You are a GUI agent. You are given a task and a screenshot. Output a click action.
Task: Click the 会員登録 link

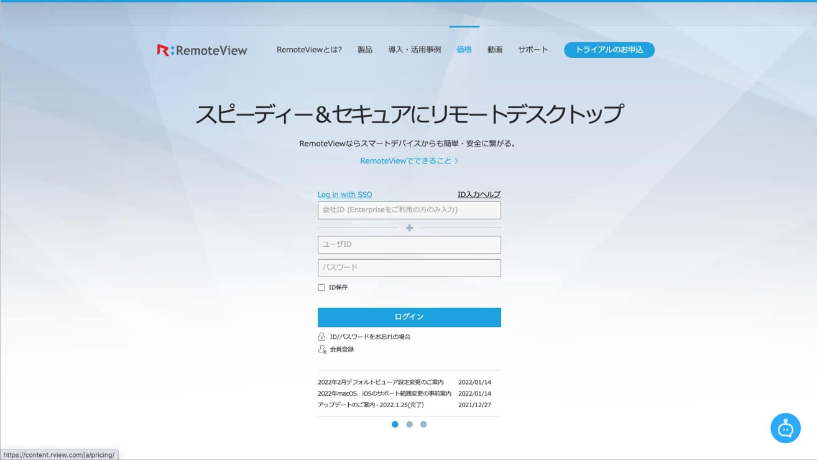click(342, 349)
